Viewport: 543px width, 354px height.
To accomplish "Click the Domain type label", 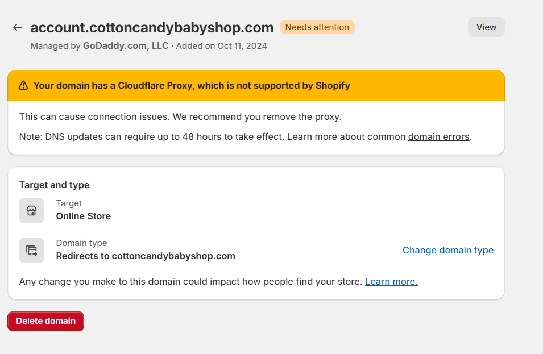I will [81, 243].
